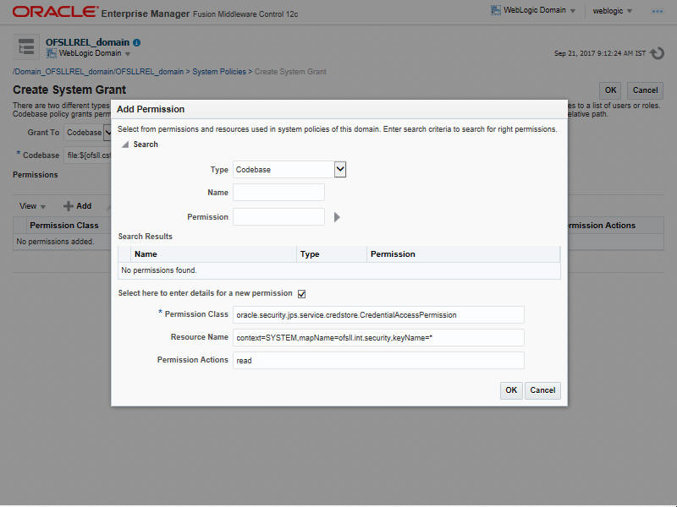Click the Name column header in Search Results
The image size is (677, 507).
(x=213, y=254)
